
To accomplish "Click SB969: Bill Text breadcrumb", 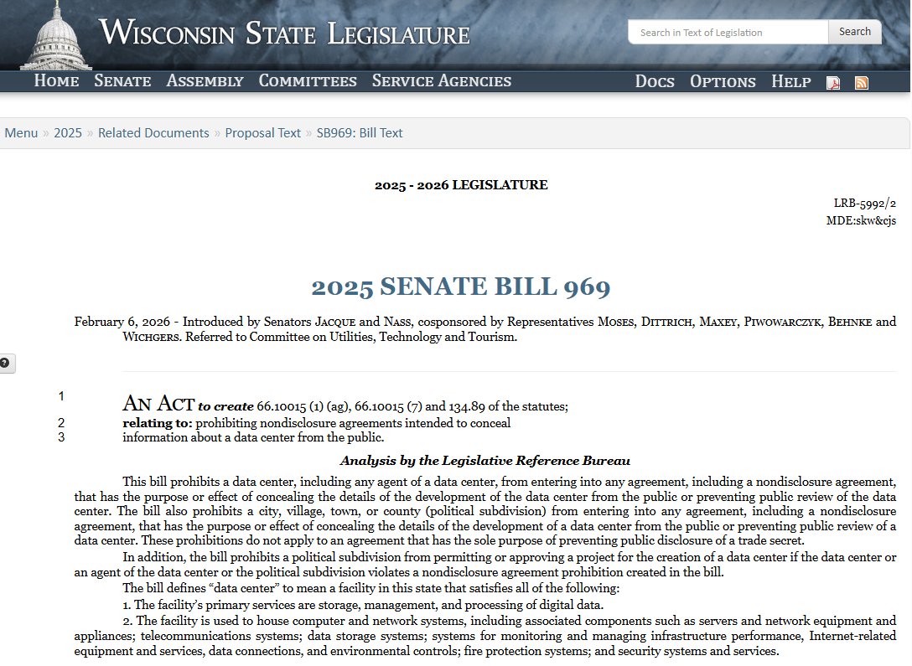I will pos(360,133).
